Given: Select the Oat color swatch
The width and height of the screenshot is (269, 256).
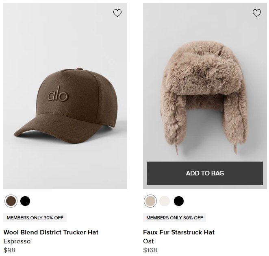Looking at the screenshot, I should click(x=150, y=201).
